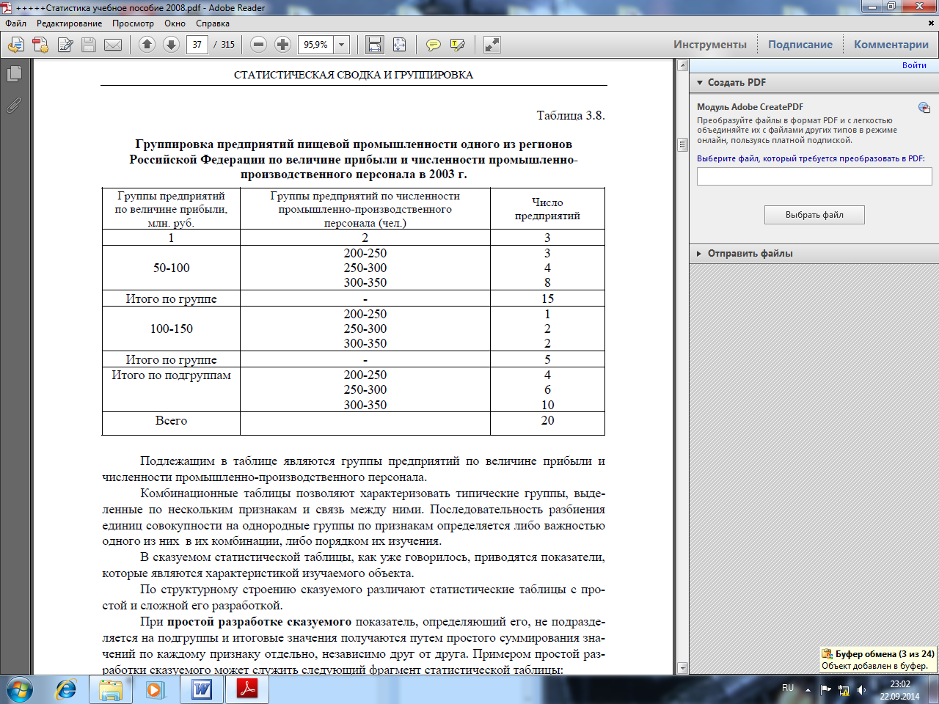The height and width of the screenshot is (704, 939).
Task: Fit one full page to window
Action: [399, 45]
